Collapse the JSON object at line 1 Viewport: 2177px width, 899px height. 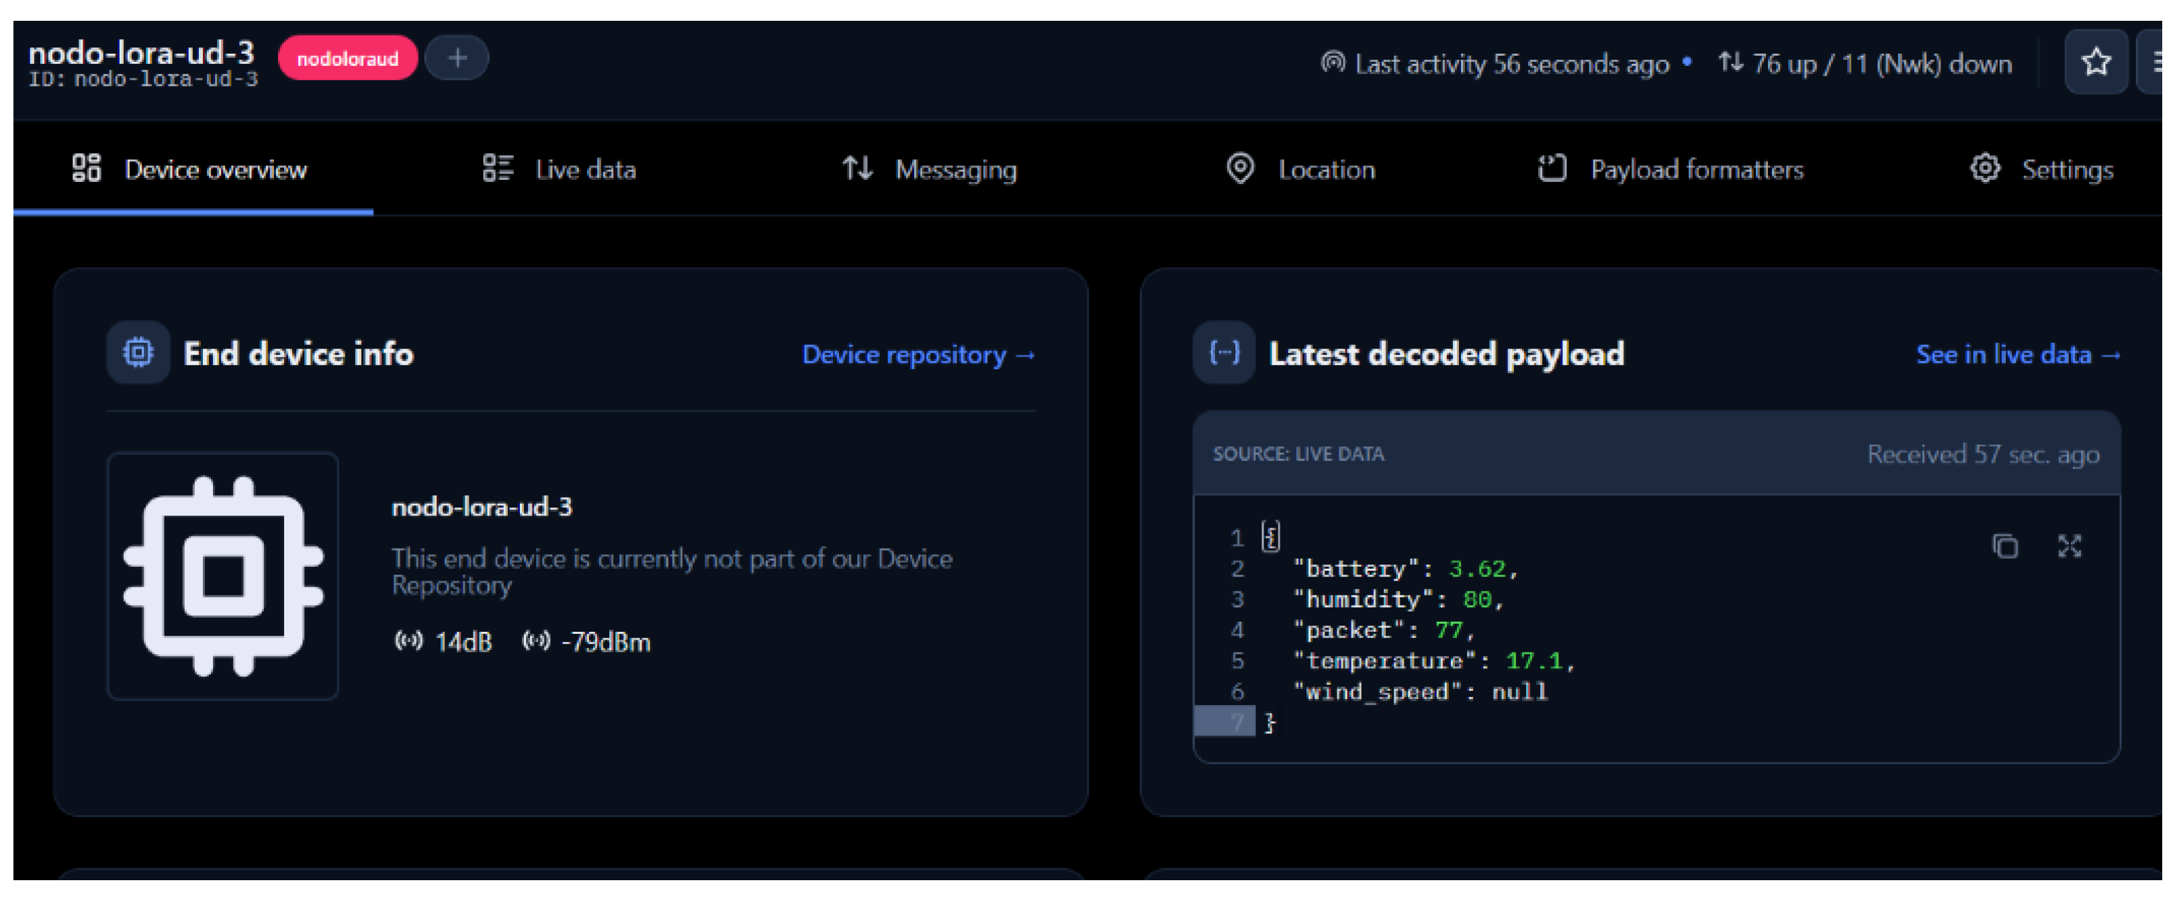point(1270,537)
